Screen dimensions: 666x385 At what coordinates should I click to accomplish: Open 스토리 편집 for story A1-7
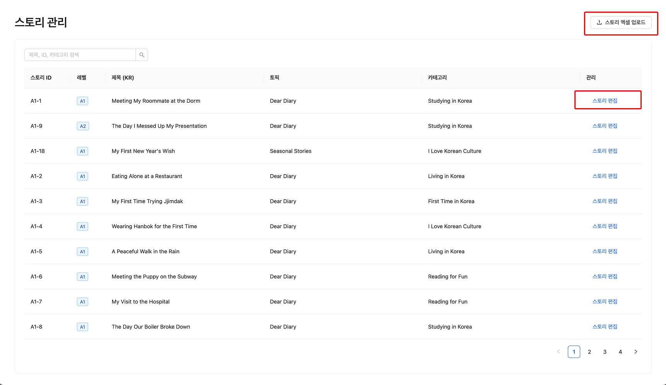(x=605, y=302)
